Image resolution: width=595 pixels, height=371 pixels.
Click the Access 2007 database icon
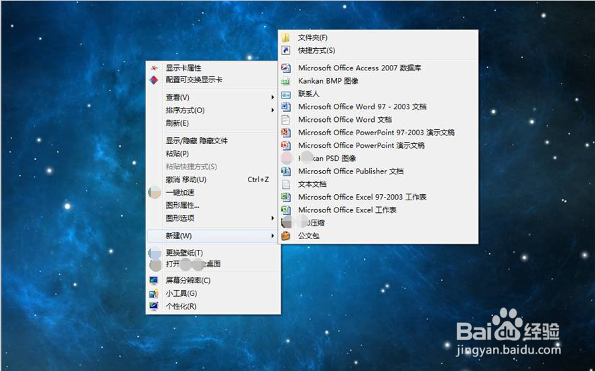[285, 68]
